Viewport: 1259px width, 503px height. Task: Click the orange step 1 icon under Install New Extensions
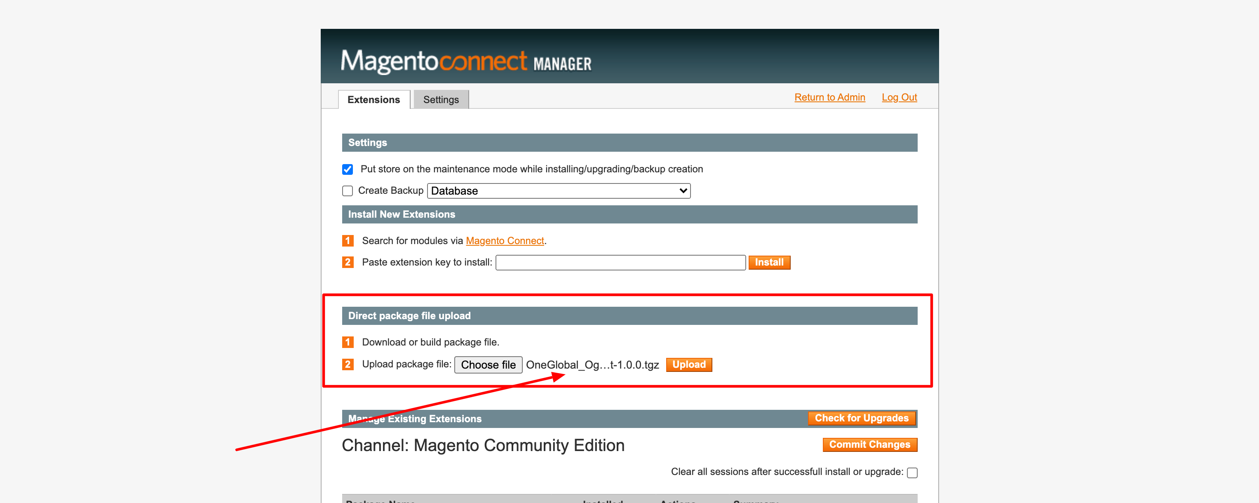tap(348, 240)
